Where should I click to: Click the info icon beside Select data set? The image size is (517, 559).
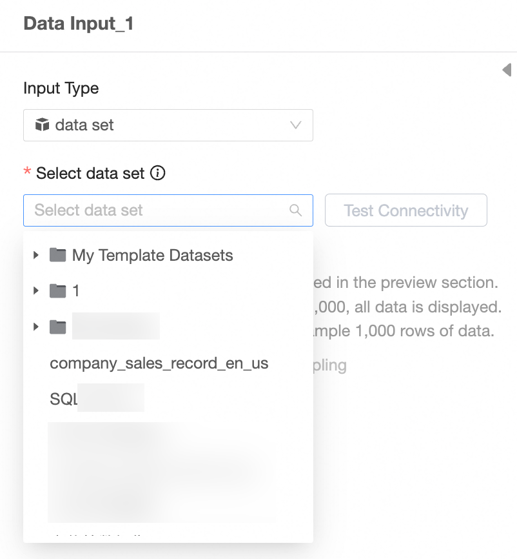(158, 173)
